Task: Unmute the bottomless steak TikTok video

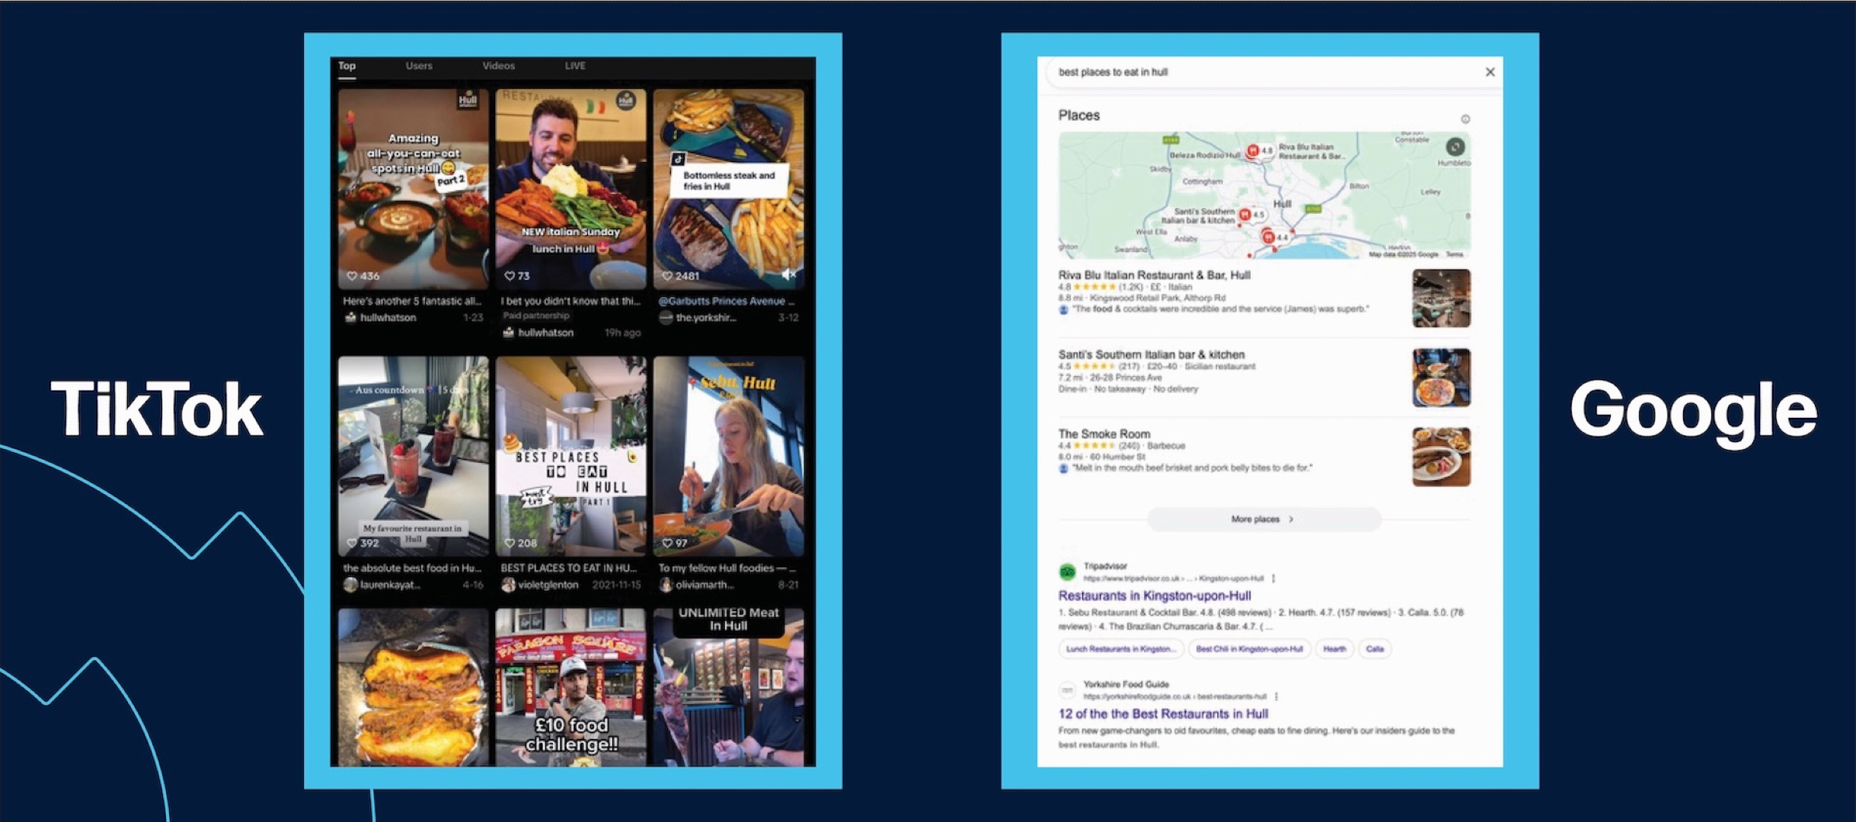Action: [789, 274]
